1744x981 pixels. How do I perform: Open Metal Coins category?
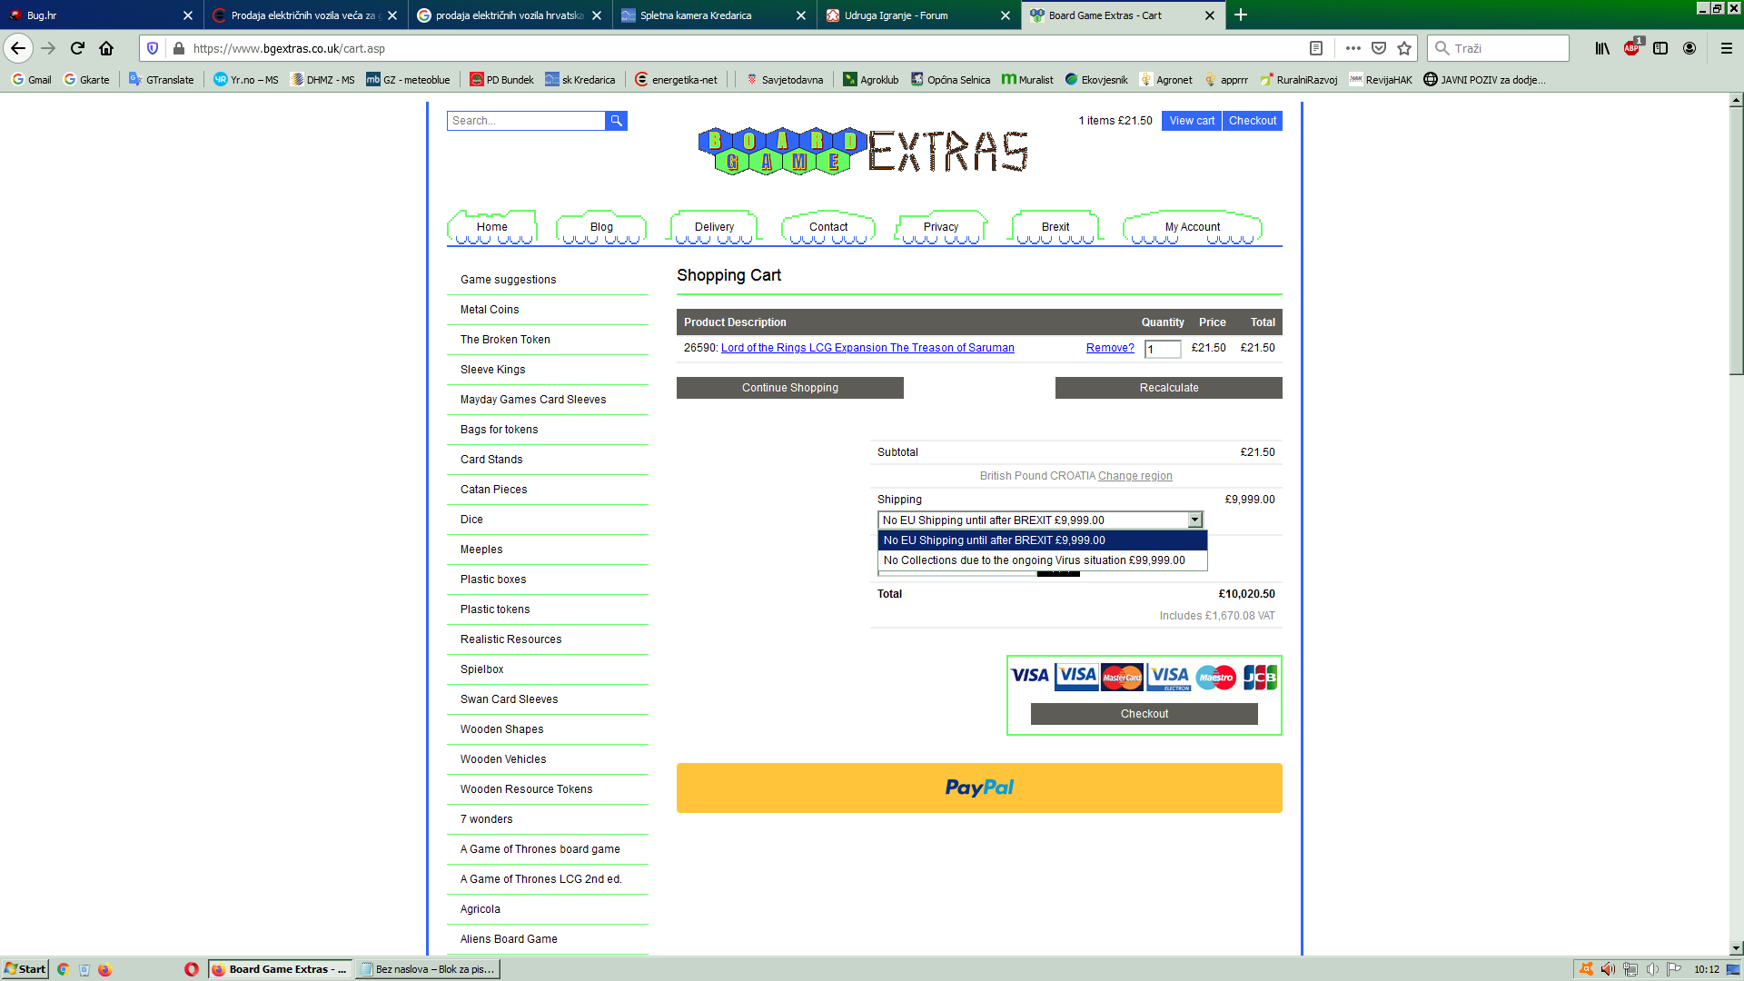point(490,310)
